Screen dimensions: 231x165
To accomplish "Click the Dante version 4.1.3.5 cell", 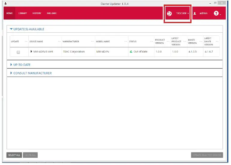I will (x=192, y=52).
